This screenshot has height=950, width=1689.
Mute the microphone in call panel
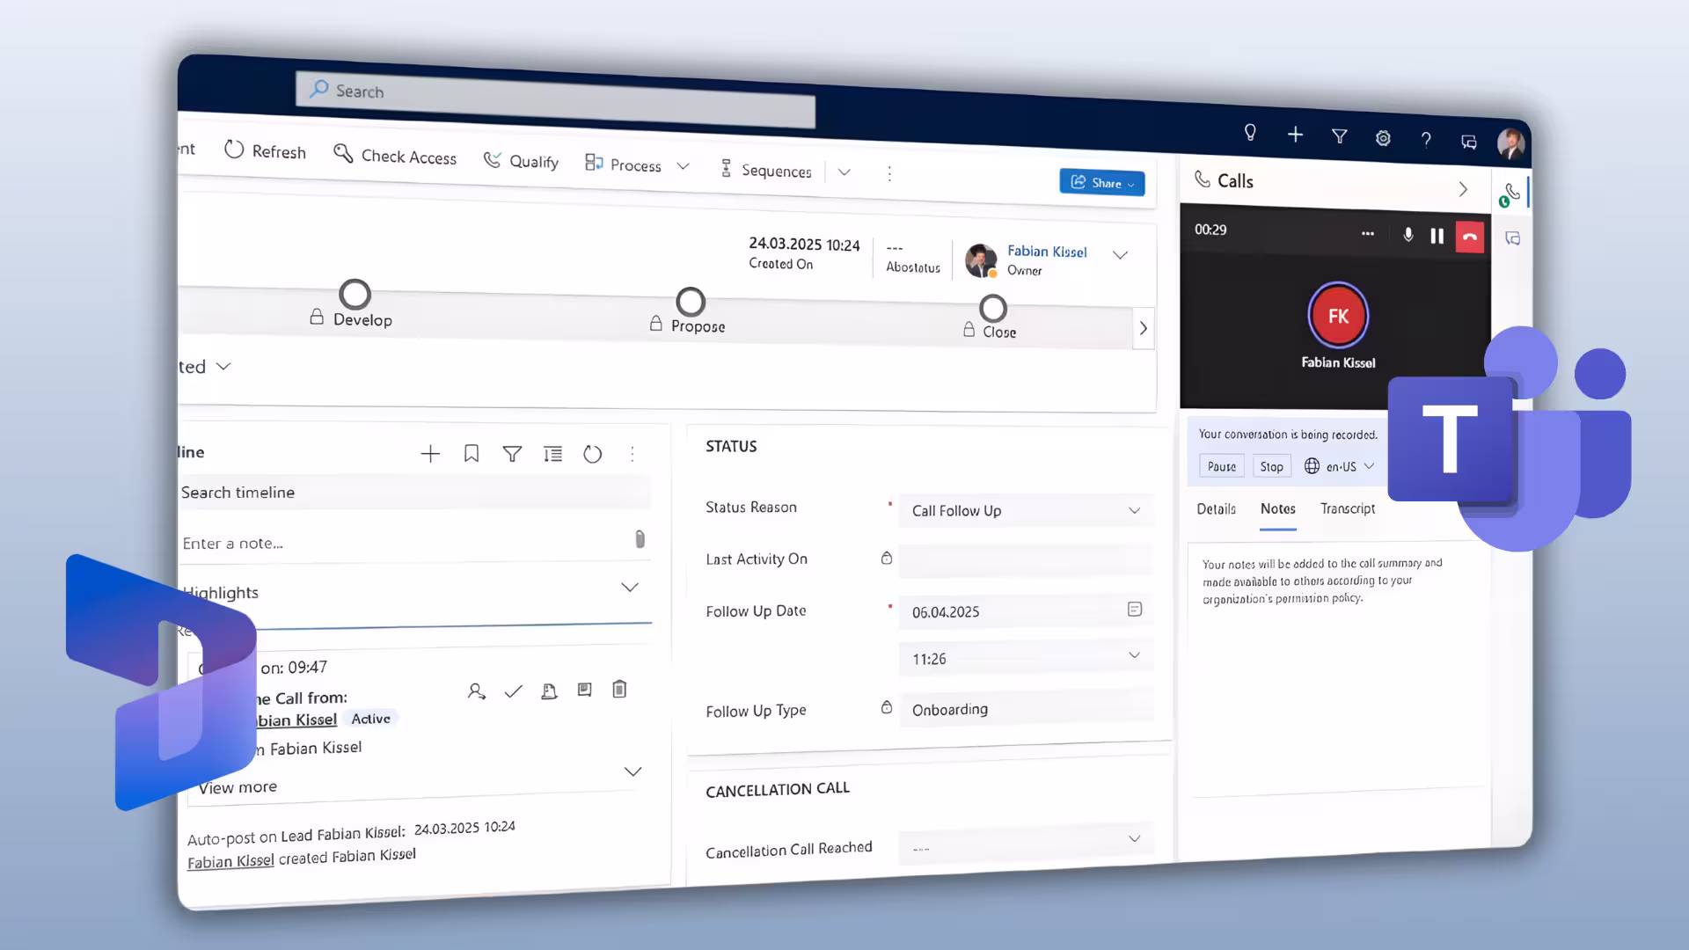1408,235
